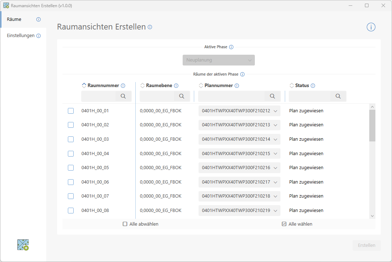The width and height of the screenshot is (392, 262).
Task: Click the search icon under Status
Action: [338, 96]
